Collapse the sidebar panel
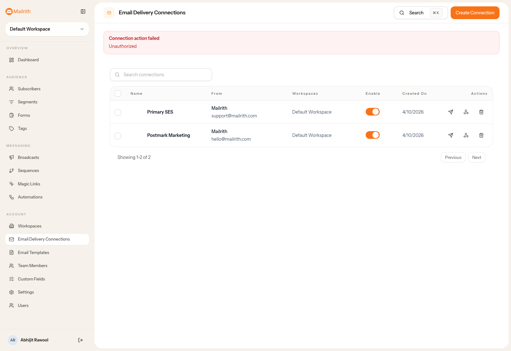 pos(83,11)
